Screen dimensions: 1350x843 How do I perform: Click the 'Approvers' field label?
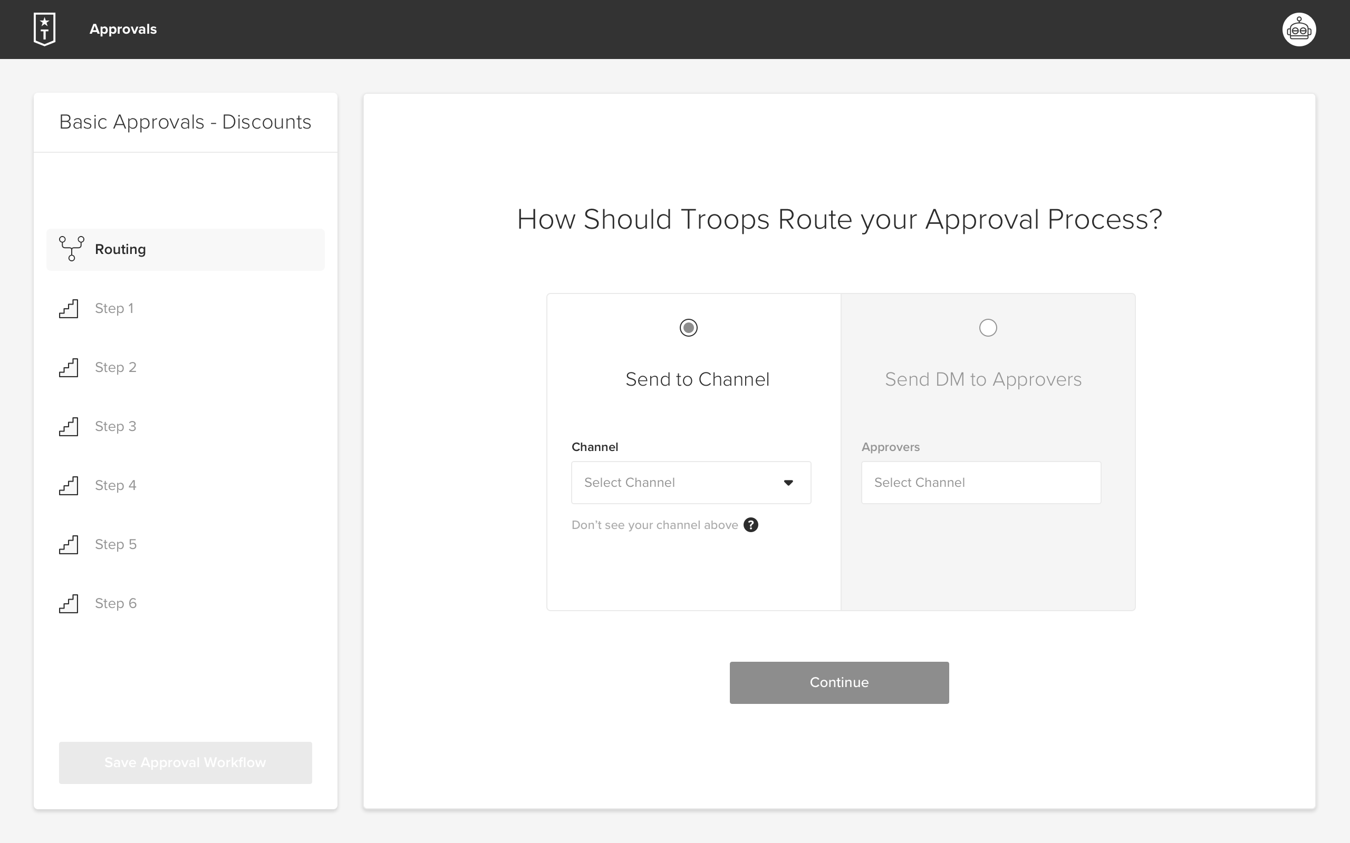tap(890, 447)
